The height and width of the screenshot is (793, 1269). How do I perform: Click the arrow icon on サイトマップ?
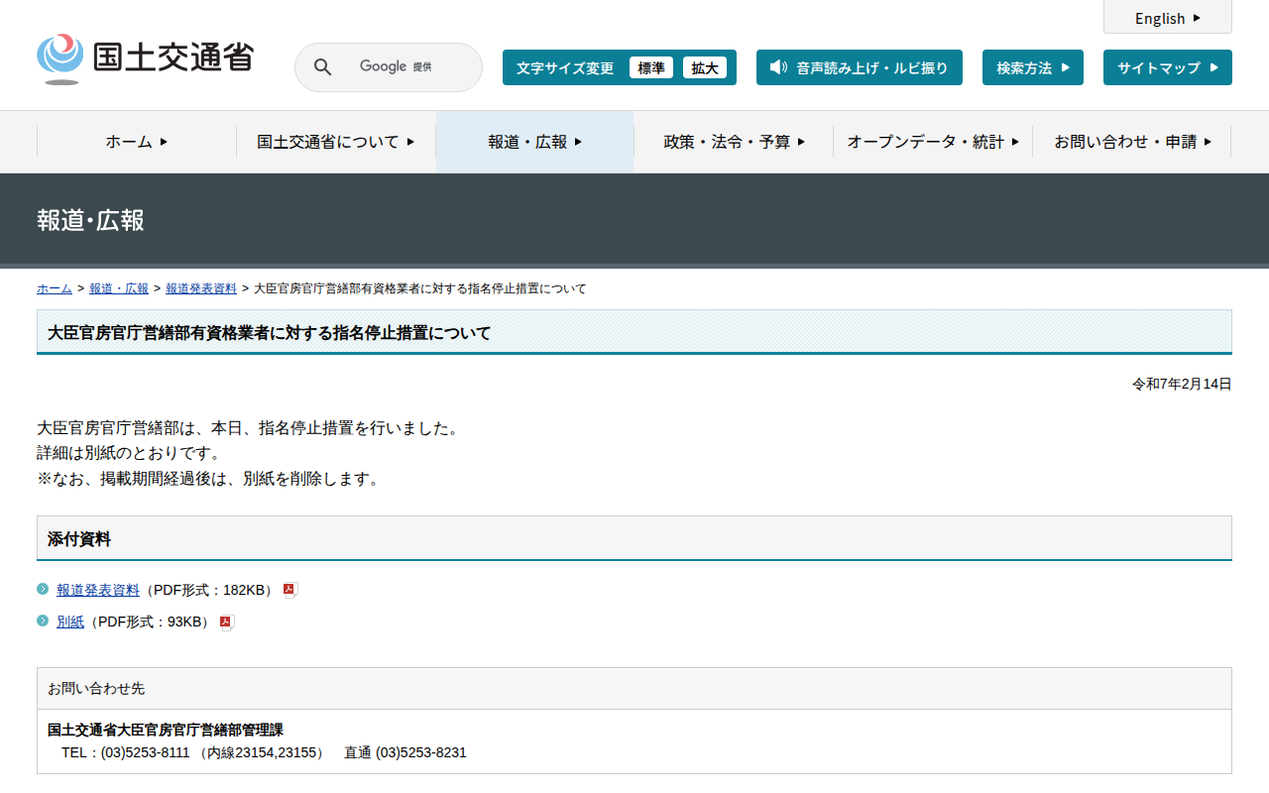1213,67
